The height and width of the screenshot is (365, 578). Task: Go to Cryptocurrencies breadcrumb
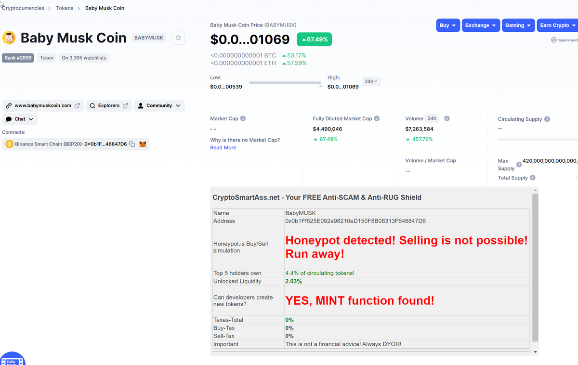tap(23, 8)
